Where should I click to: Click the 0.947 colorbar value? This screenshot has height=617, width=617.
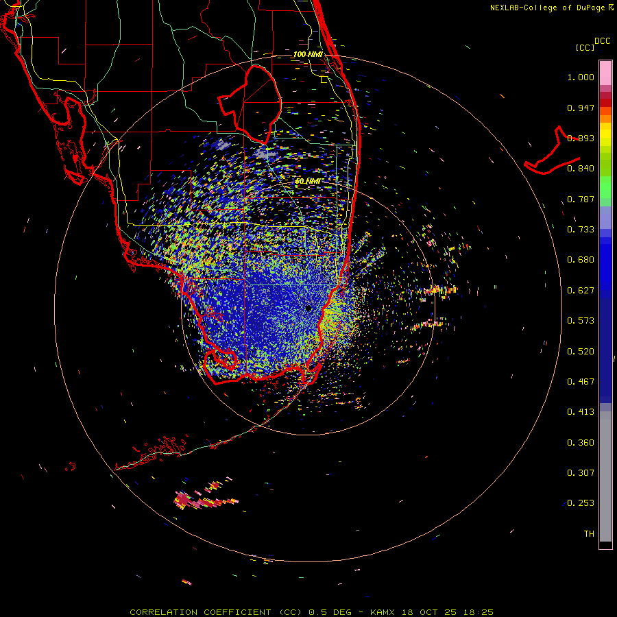581,108
